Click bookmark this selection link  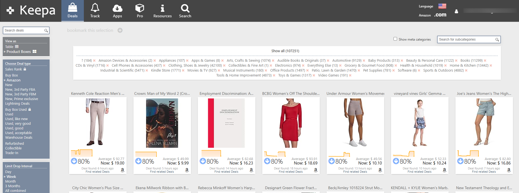[90, 30]
